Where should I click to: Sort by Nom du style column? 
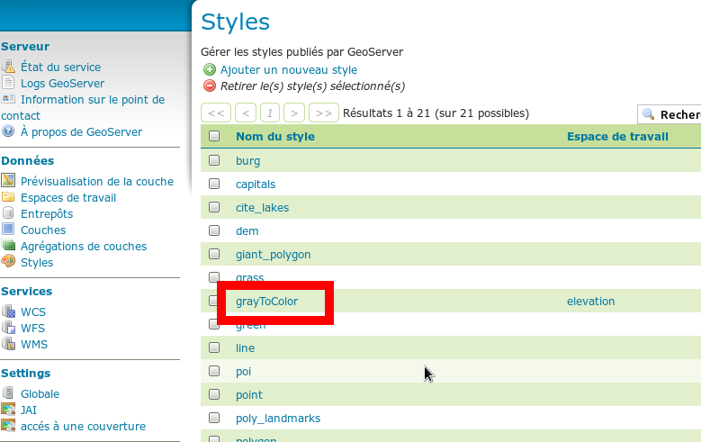click(275, 137)
